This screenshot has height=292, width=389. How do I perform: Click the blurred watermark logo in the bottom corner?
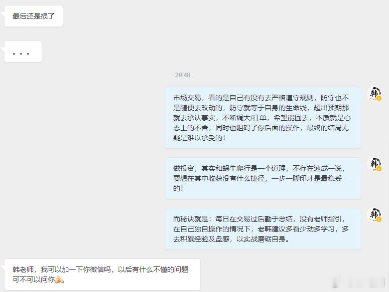(358, 282)
